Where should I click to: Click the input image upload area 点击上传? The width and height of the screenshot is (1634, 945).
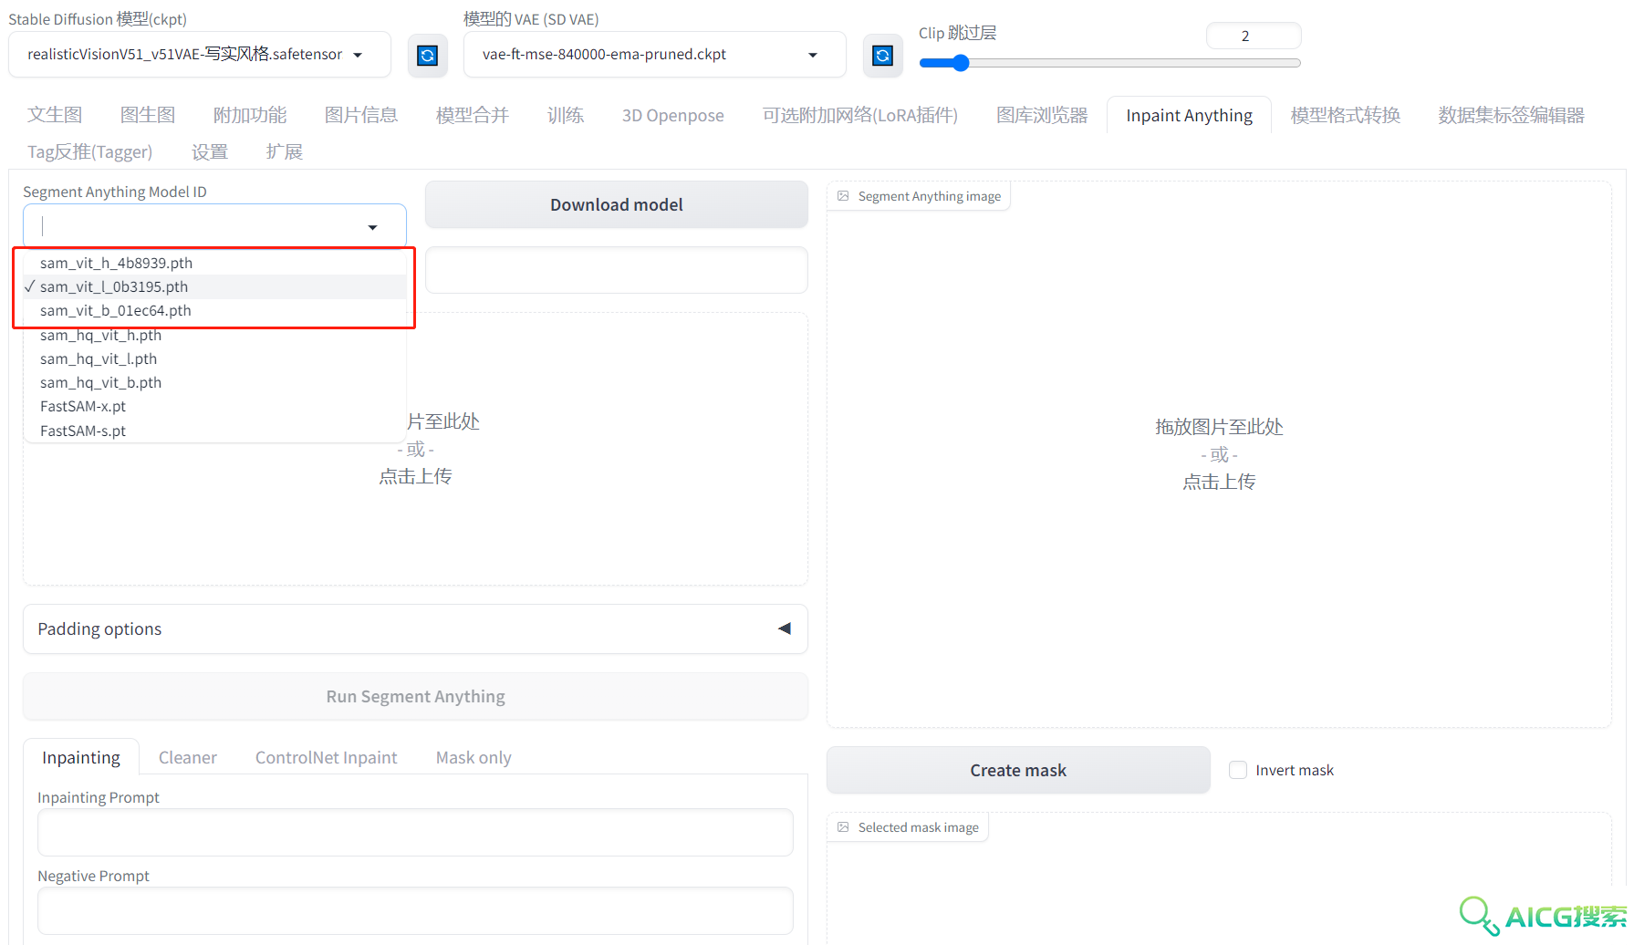(x=415, y=476)
